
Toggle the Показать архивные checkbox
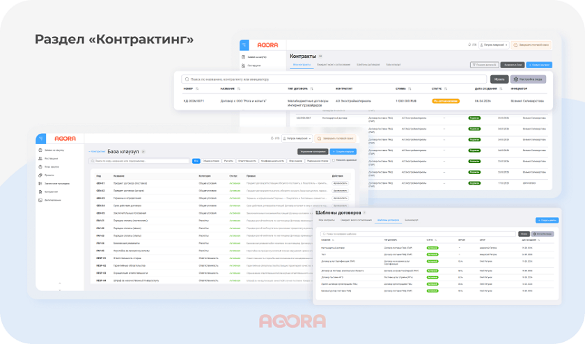(334, 160)
